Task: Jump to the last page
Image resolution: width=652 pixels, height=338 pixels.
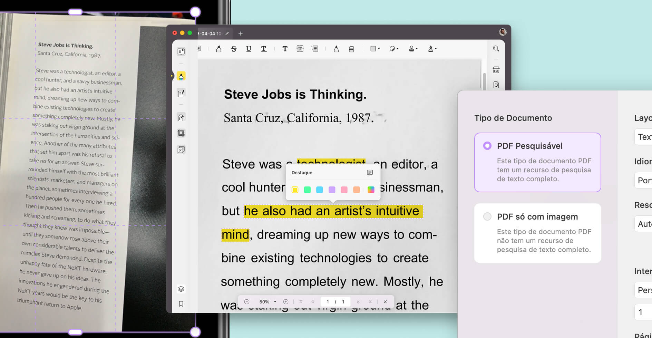Action: (370, 302)
